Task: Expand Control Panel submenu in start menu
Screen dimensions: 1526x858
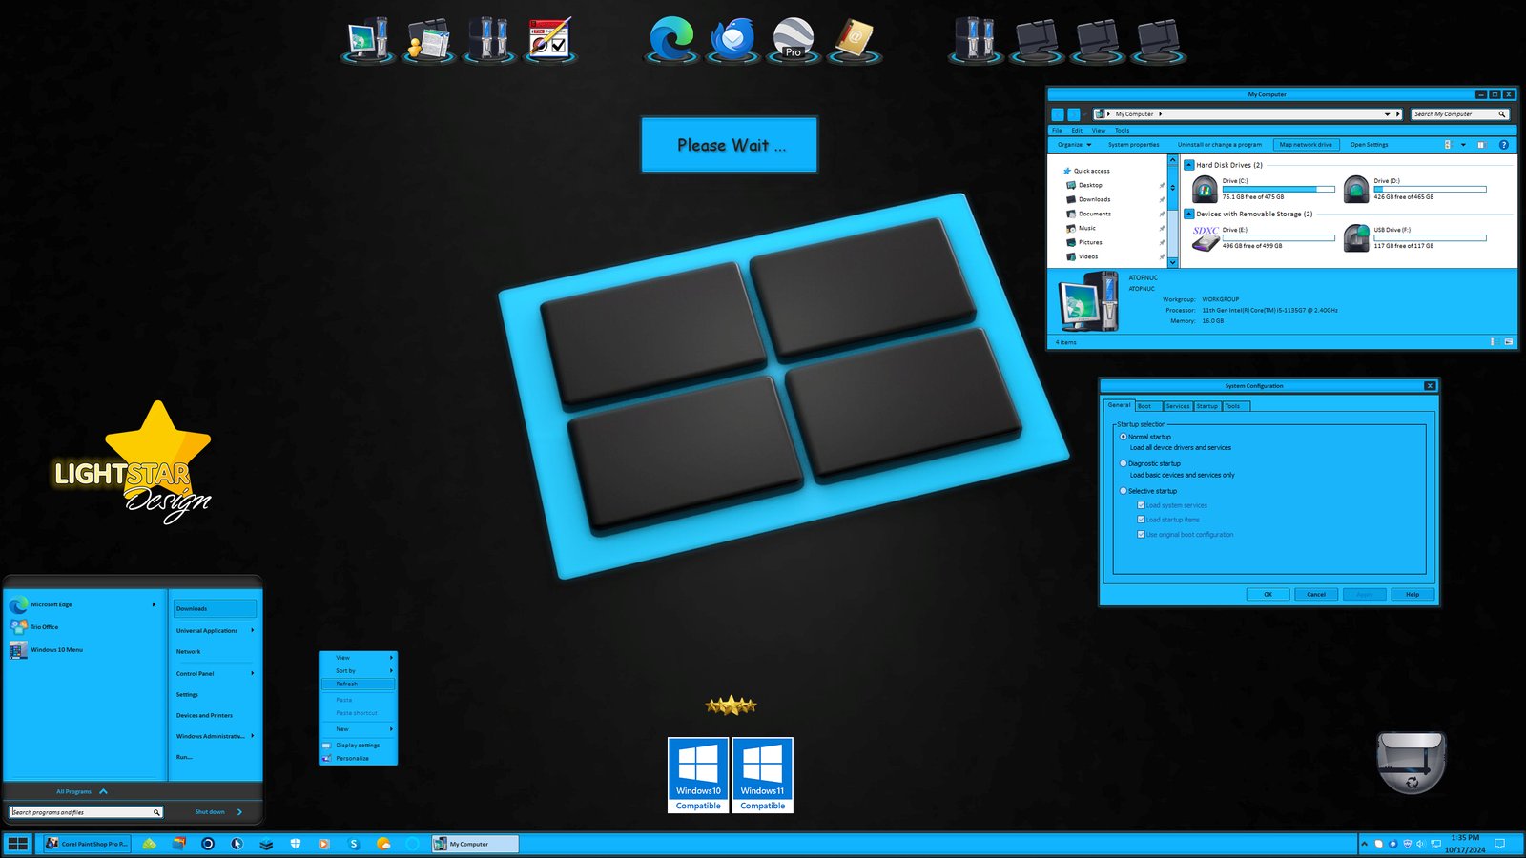Action: tap(252, 673)
